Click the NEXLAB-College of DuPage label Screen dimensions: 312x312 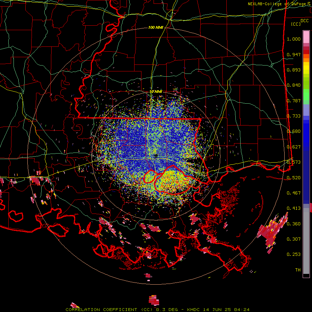277,4
